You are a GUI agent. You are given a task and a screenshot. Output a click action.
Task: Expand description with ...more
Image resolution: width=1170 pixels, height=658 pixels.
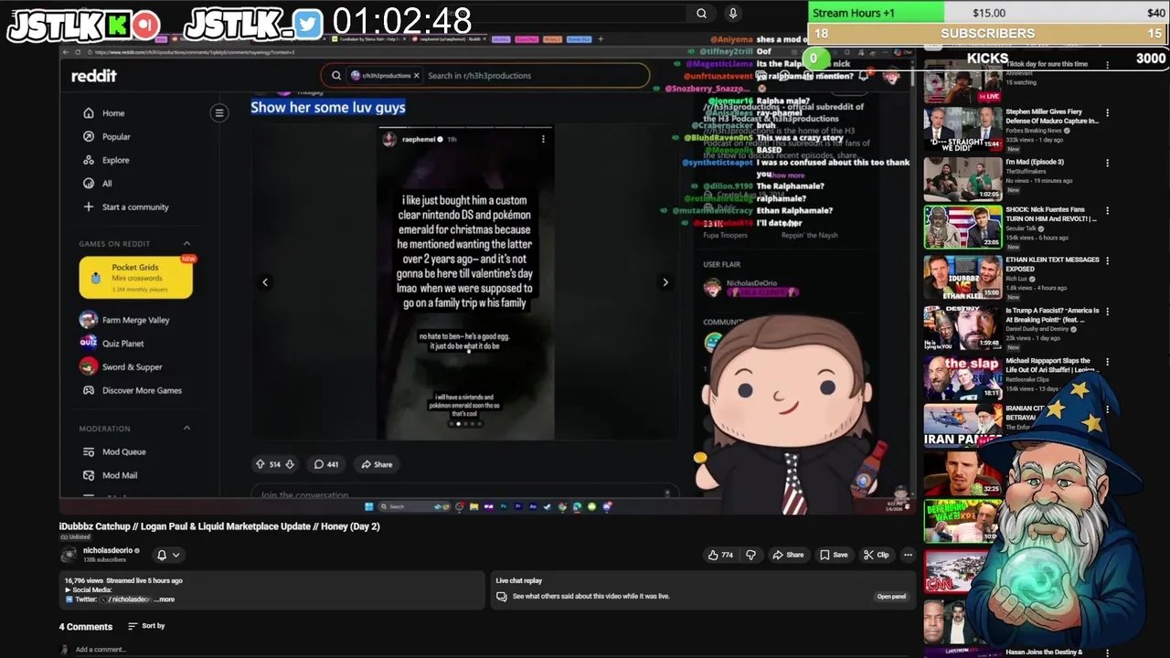(165, 600)
